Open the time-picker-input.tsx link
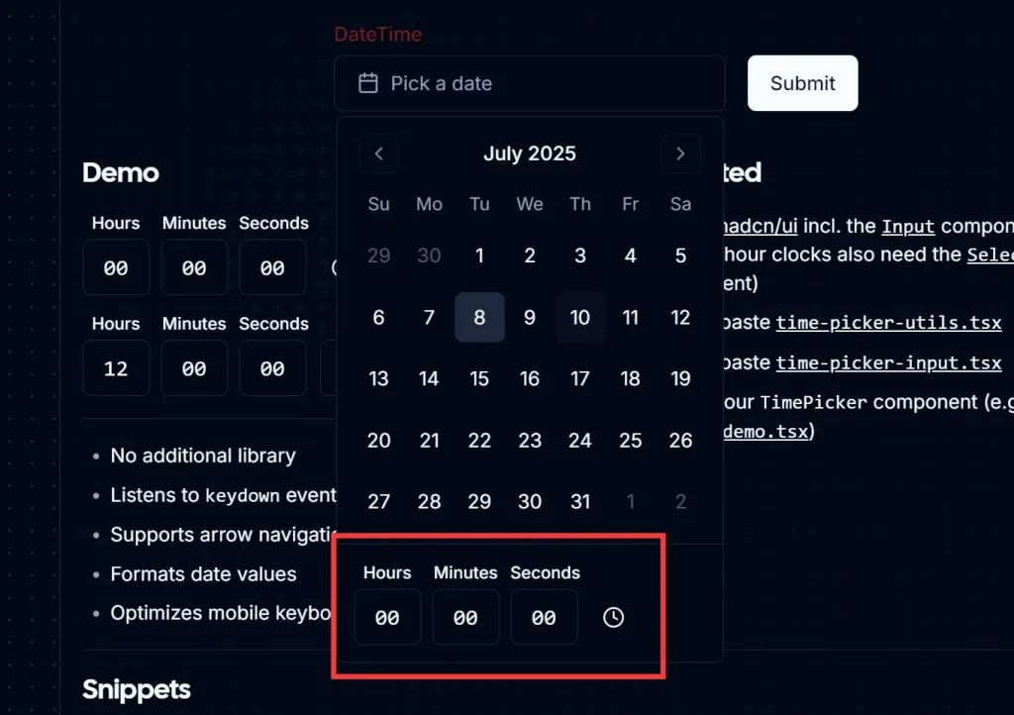 coord(888,362)
